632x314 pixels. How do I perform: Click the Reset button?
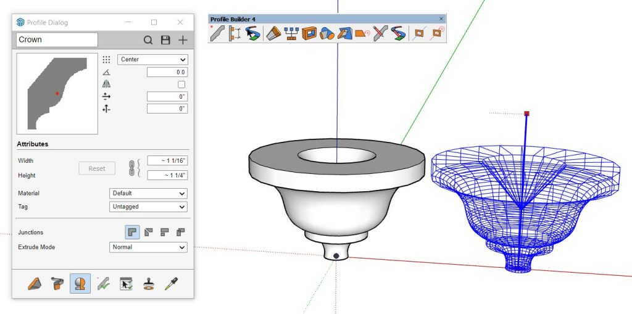click(97, 168)
